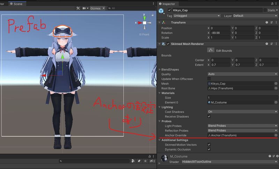This screenshot has height=169, width=279.
Task: Open Cast Shadows dropdown
Action: (243, 112)
